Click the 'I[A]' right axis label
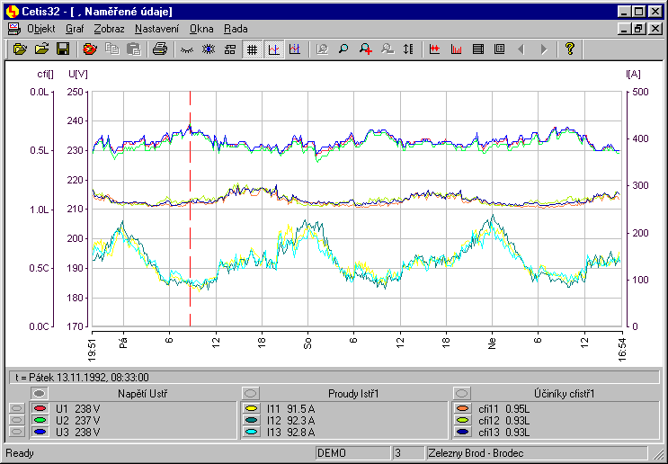 tap(633, 74)
